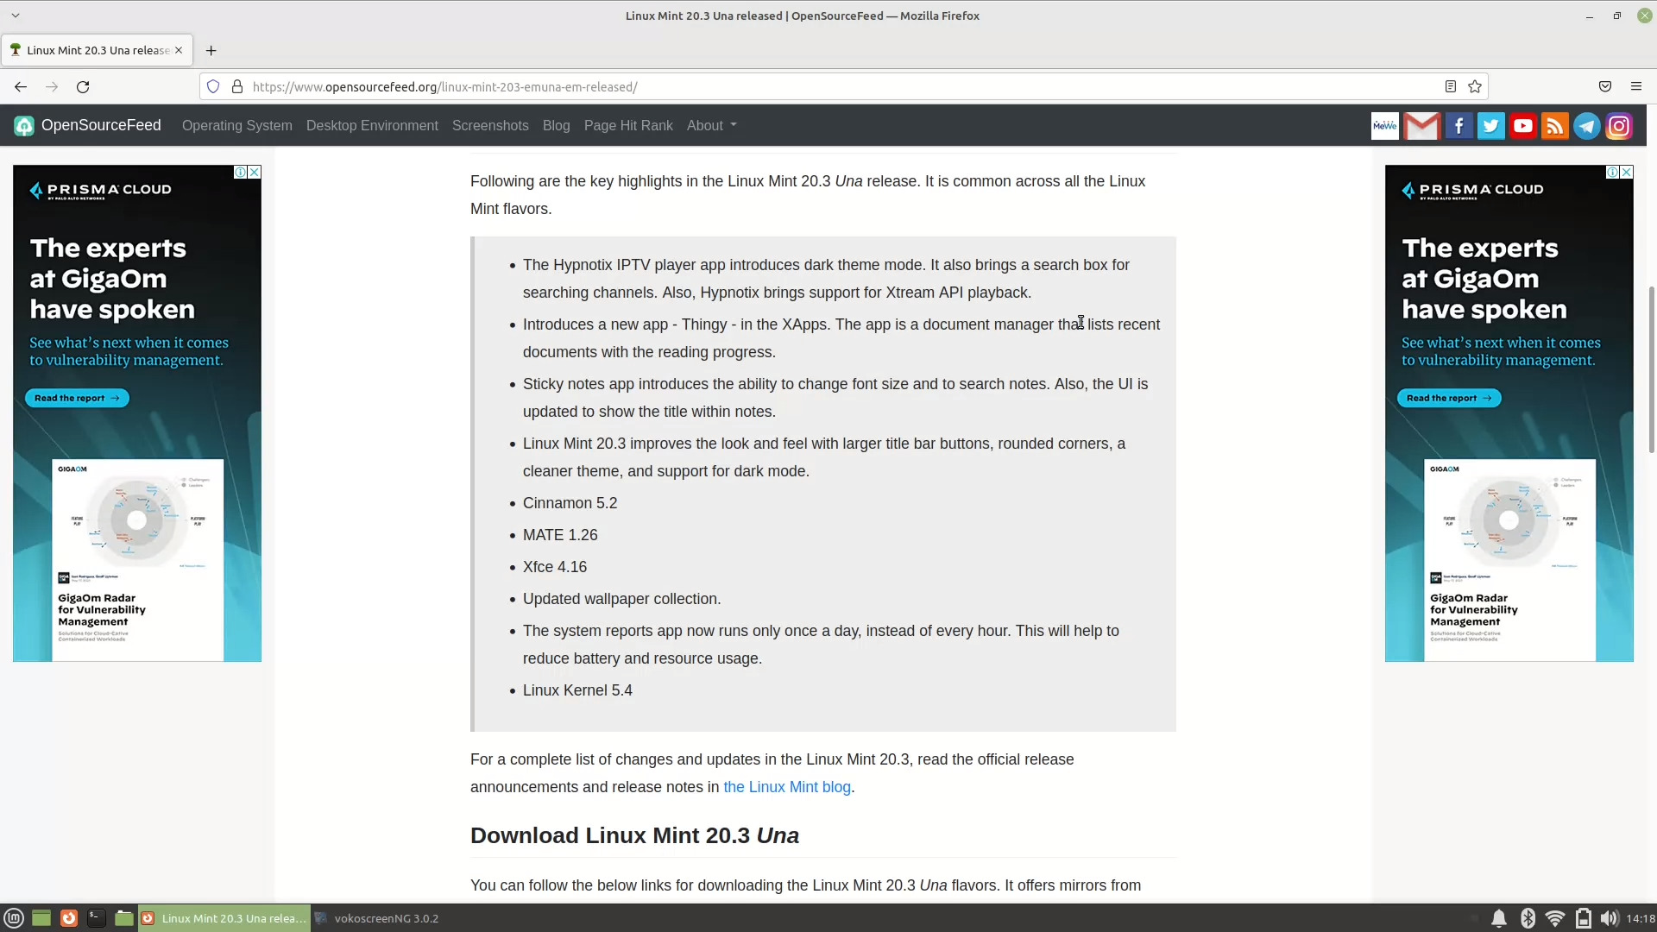The width and height of the screenshot is (1657, 932).
Task: Open Terminal from the panel
Action: (97, 918)
